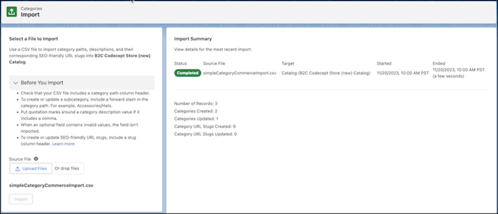This screenshot has height=214, width=498.
Task: Click the upload arrow icon in Upload Files
Action: tap(18, 169)
